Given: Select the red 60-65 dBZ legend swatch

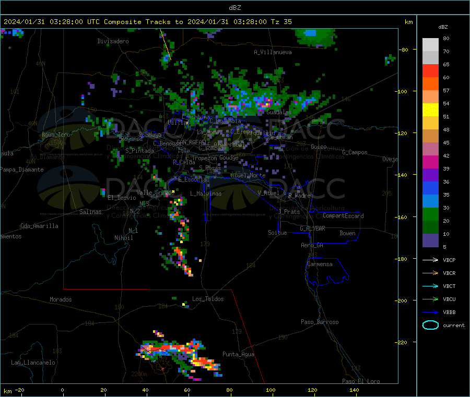Looking at the screenshot, I should pyautogui.click(x=430, y=71).
